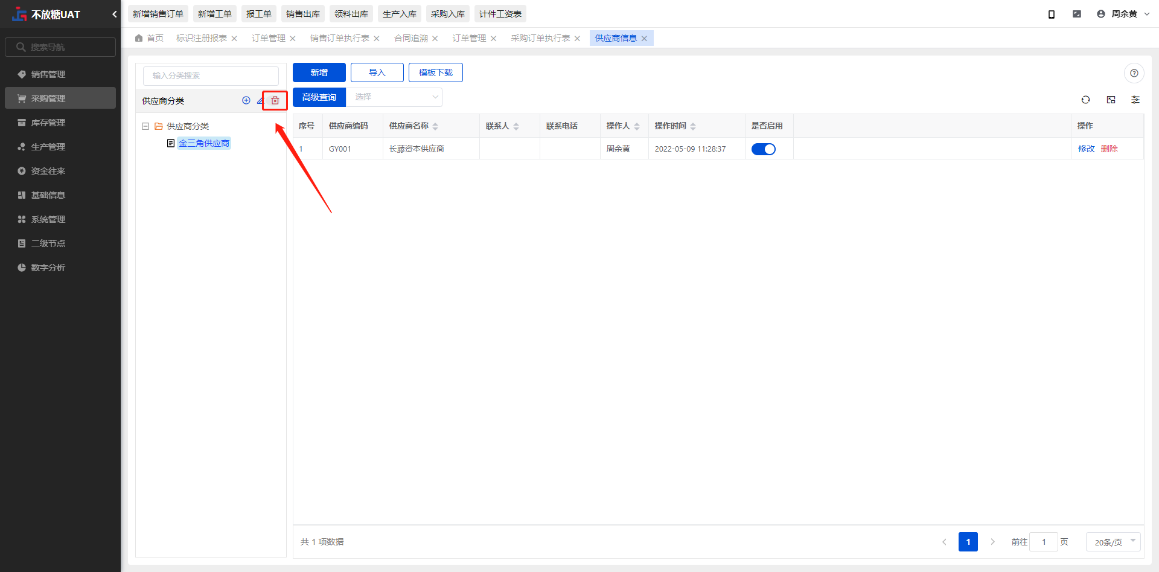Click the 新增工单 shortcut
1159x572 pixels.
point(215,14)
